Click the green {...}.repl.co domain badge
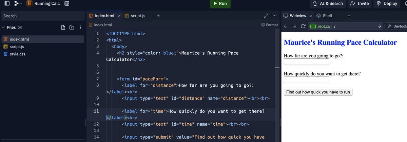 320,26
